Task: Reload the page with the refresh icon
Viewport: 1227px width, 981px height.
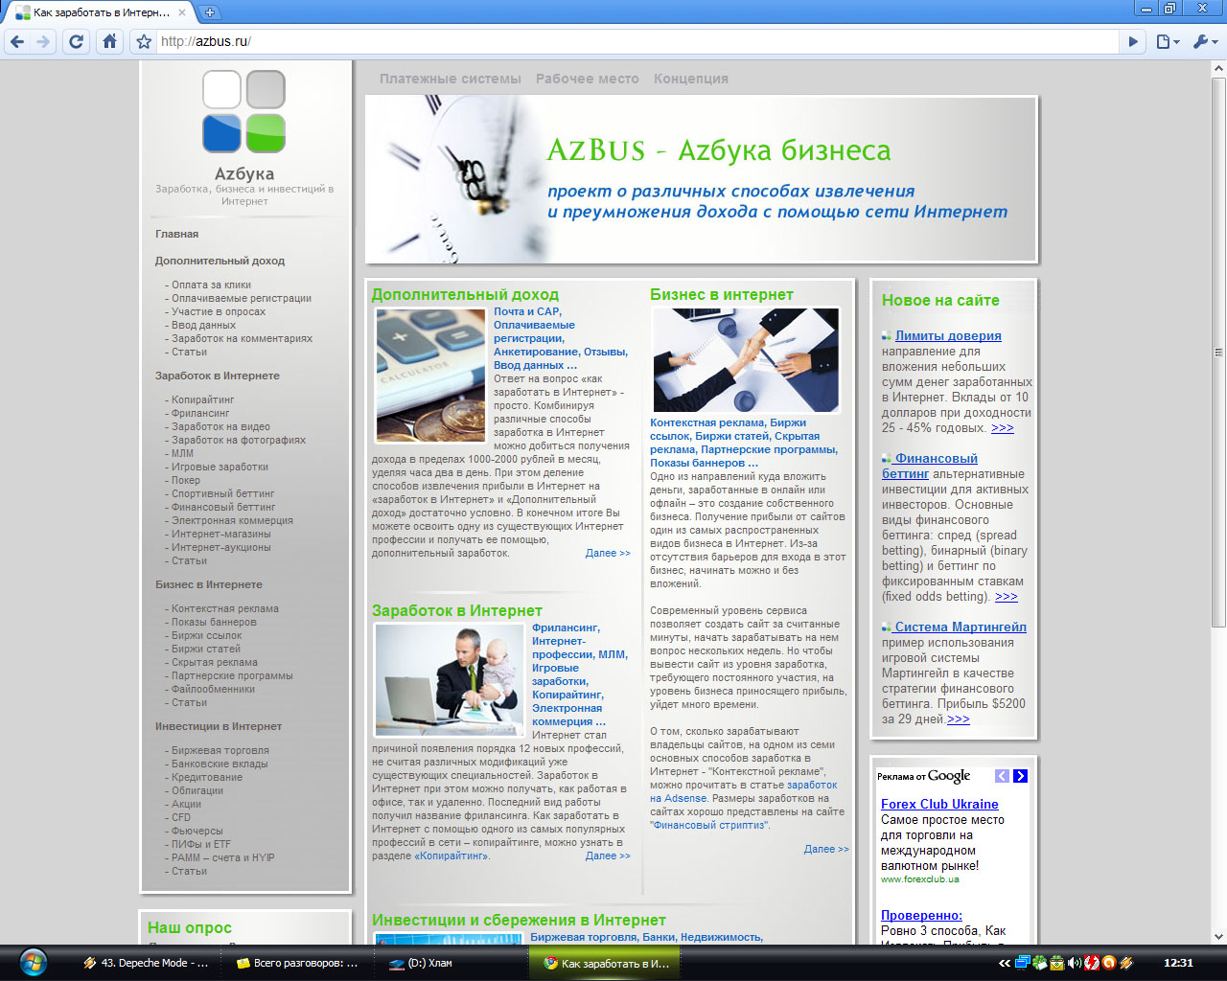Action: click(77, 41)
